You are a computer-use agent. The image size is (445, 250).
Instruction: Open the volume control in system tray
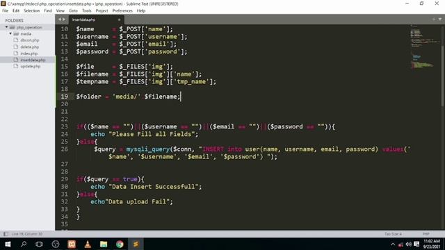[x=408, y=244]
